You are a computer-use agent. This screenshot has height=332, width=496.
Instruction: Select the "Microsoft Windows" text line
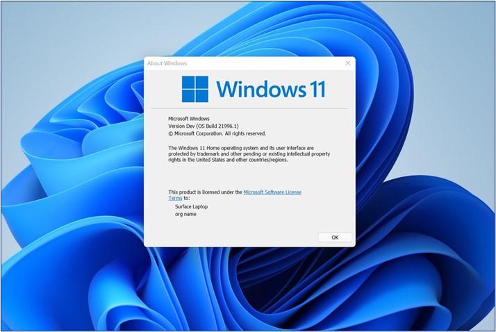pyautogui.click(x=189, y=119)
